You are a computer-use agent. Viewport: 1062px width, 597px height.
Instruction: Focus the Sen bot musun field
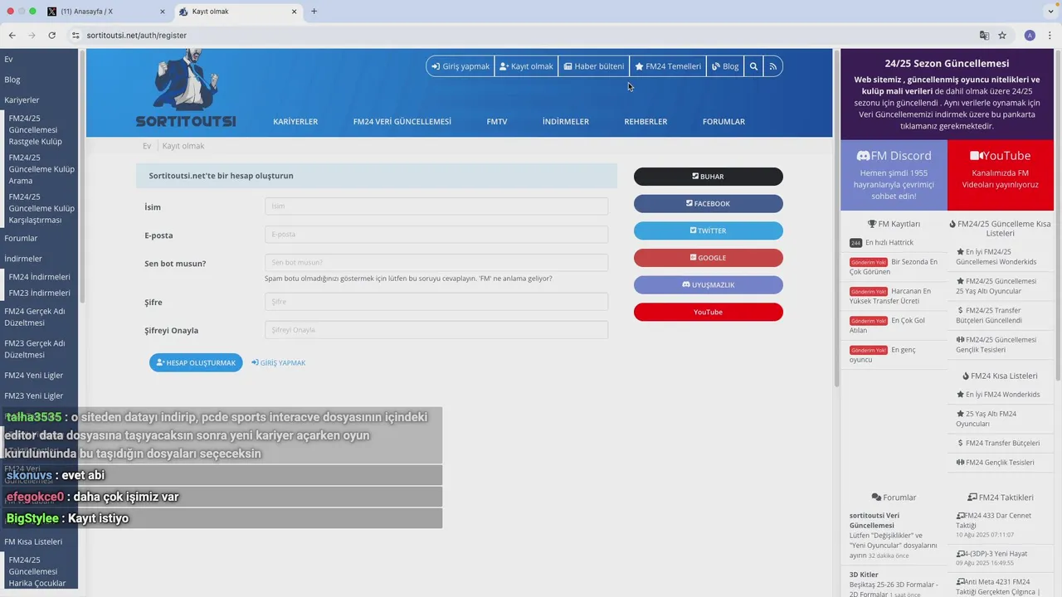point(436,263)
